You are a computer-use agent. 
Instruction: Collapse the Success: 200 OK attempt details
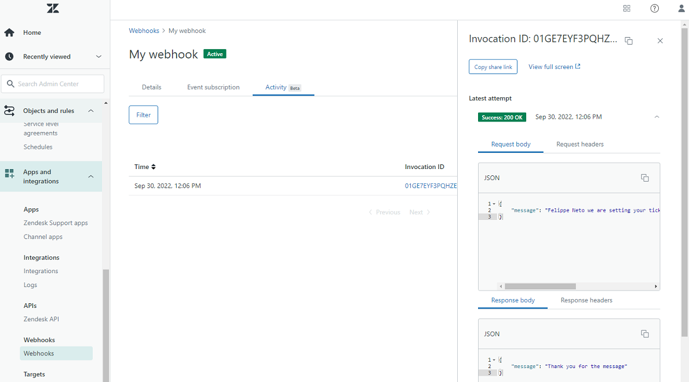click(x=656, y=116)
